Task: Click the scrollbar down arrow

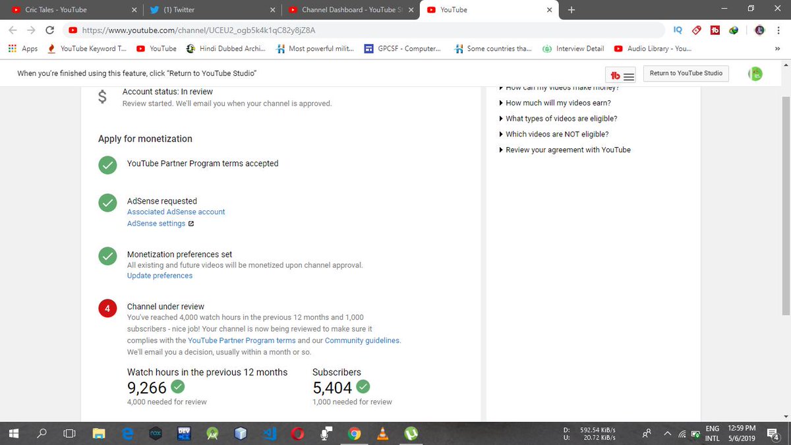Action: pyautogui.click(x=786, y=417)
